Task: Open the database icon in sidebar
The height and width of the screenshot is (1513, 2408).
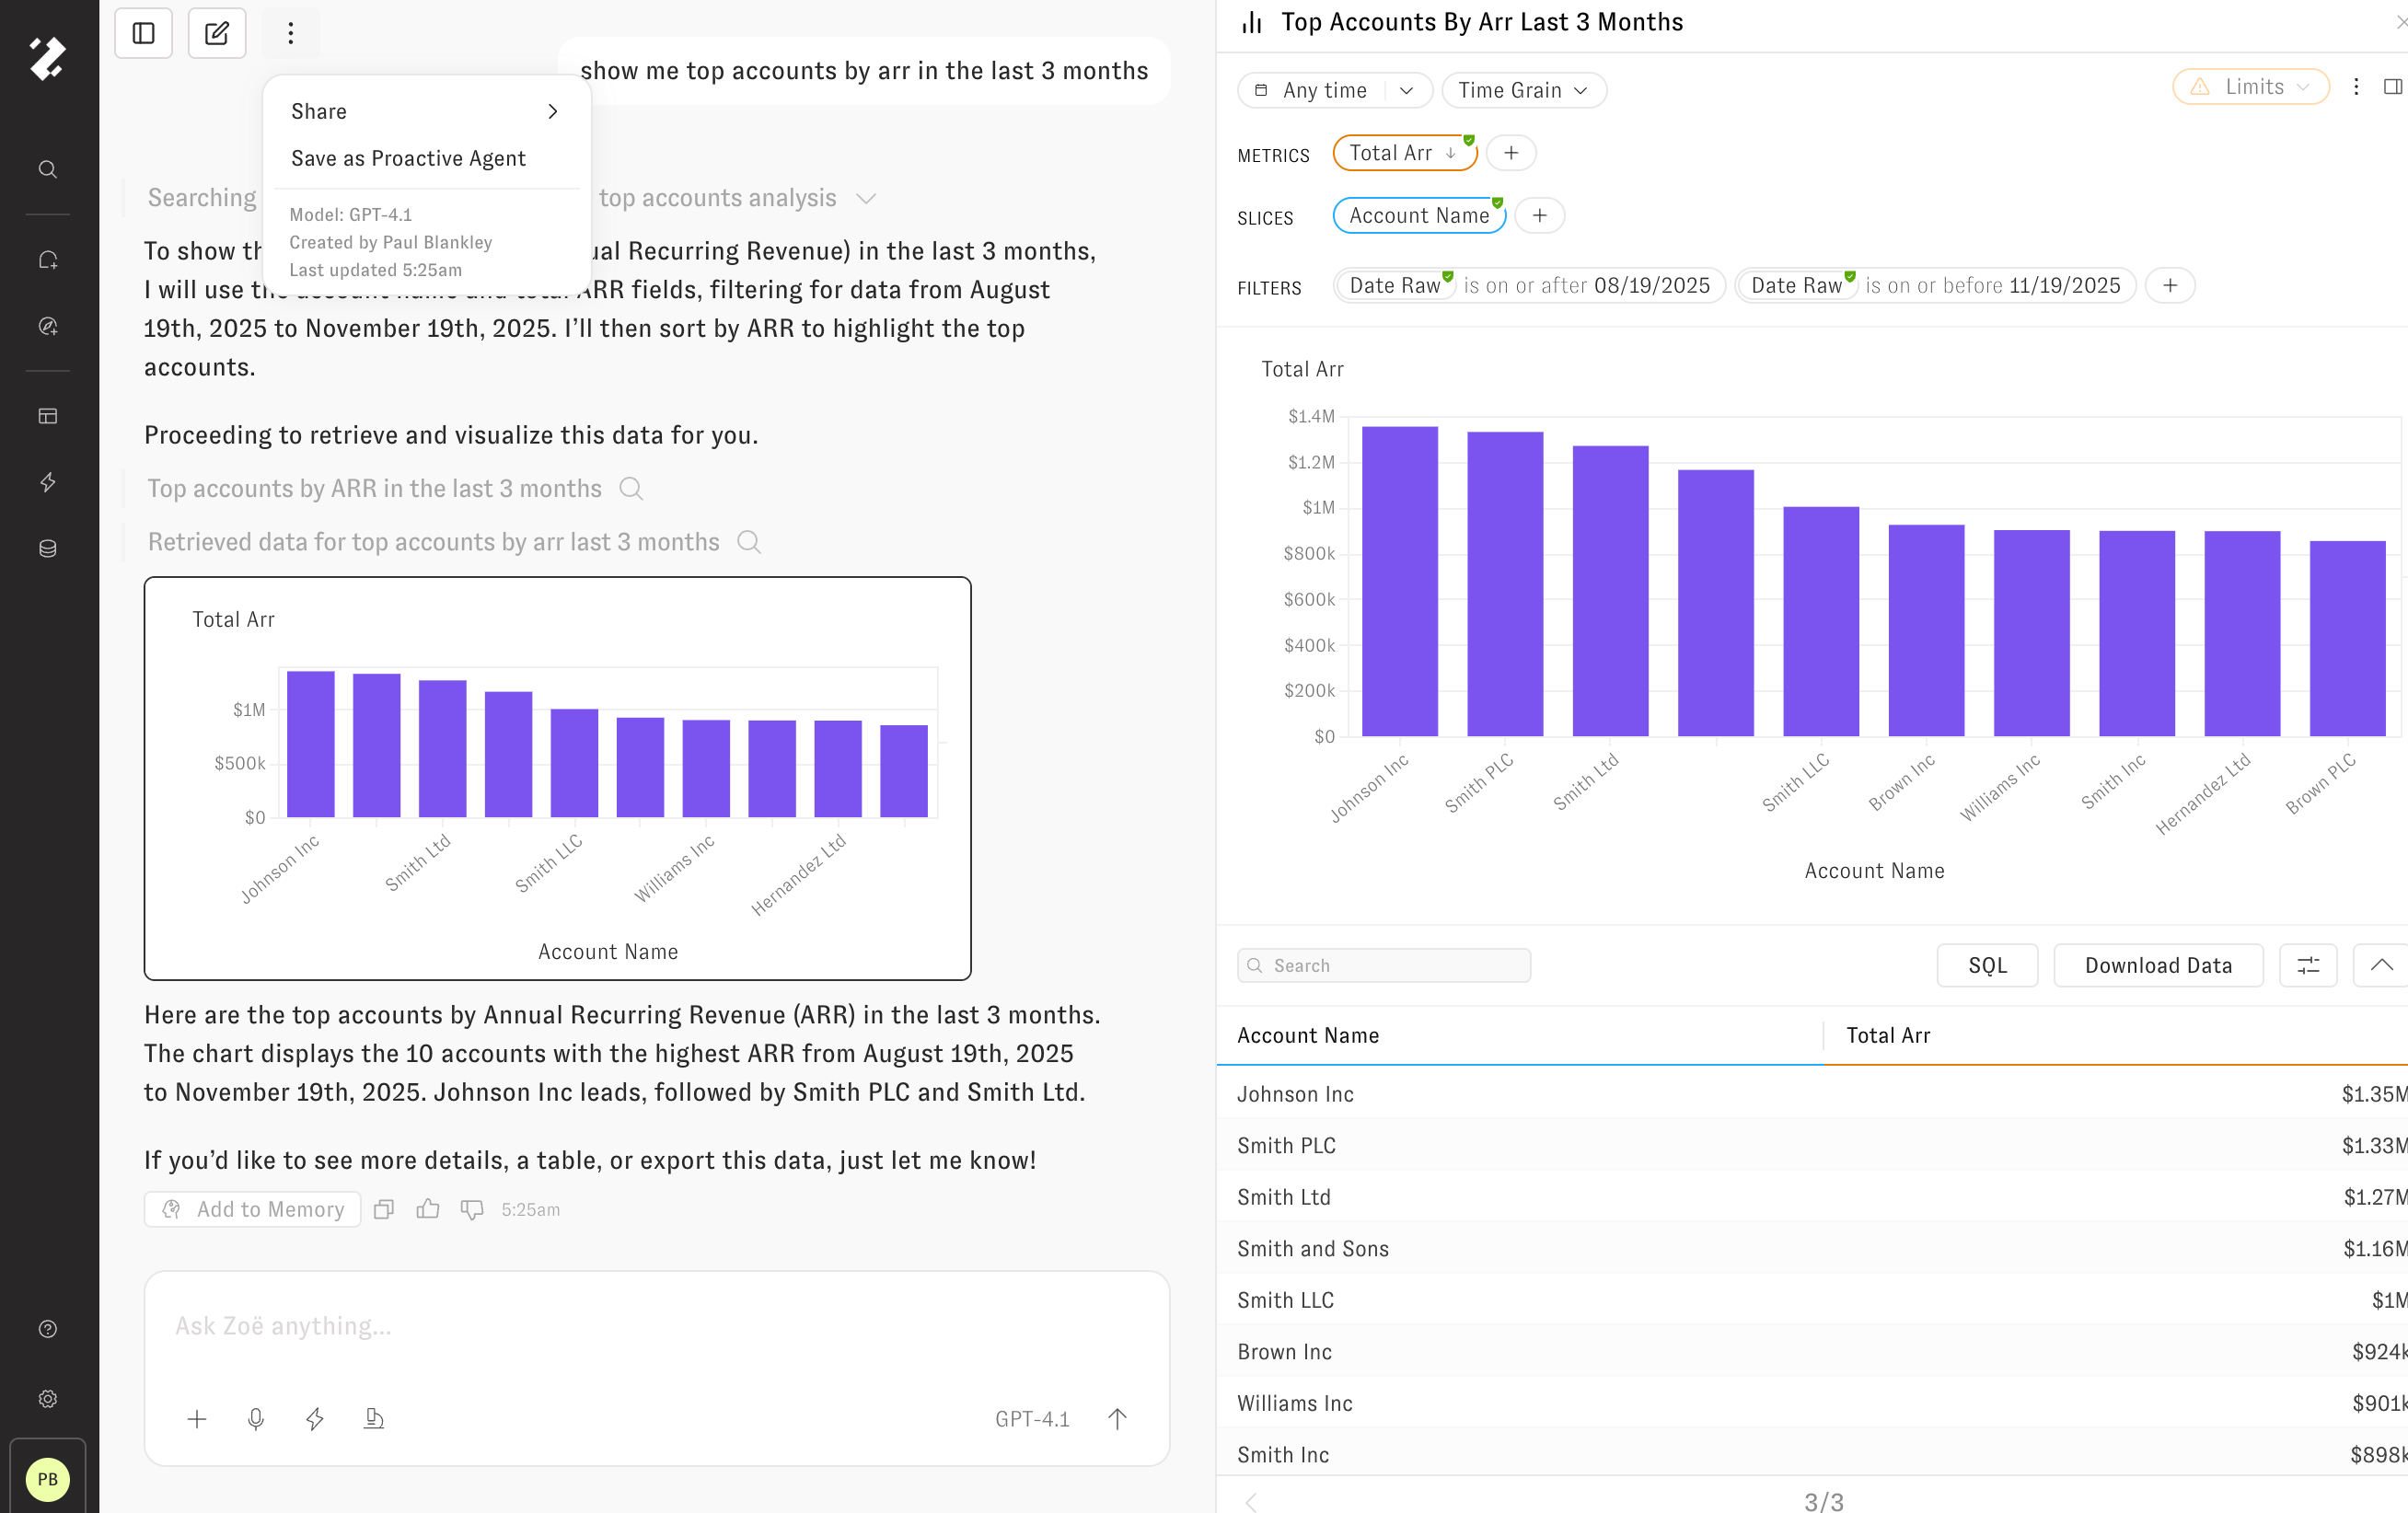Action: point(47,548)
